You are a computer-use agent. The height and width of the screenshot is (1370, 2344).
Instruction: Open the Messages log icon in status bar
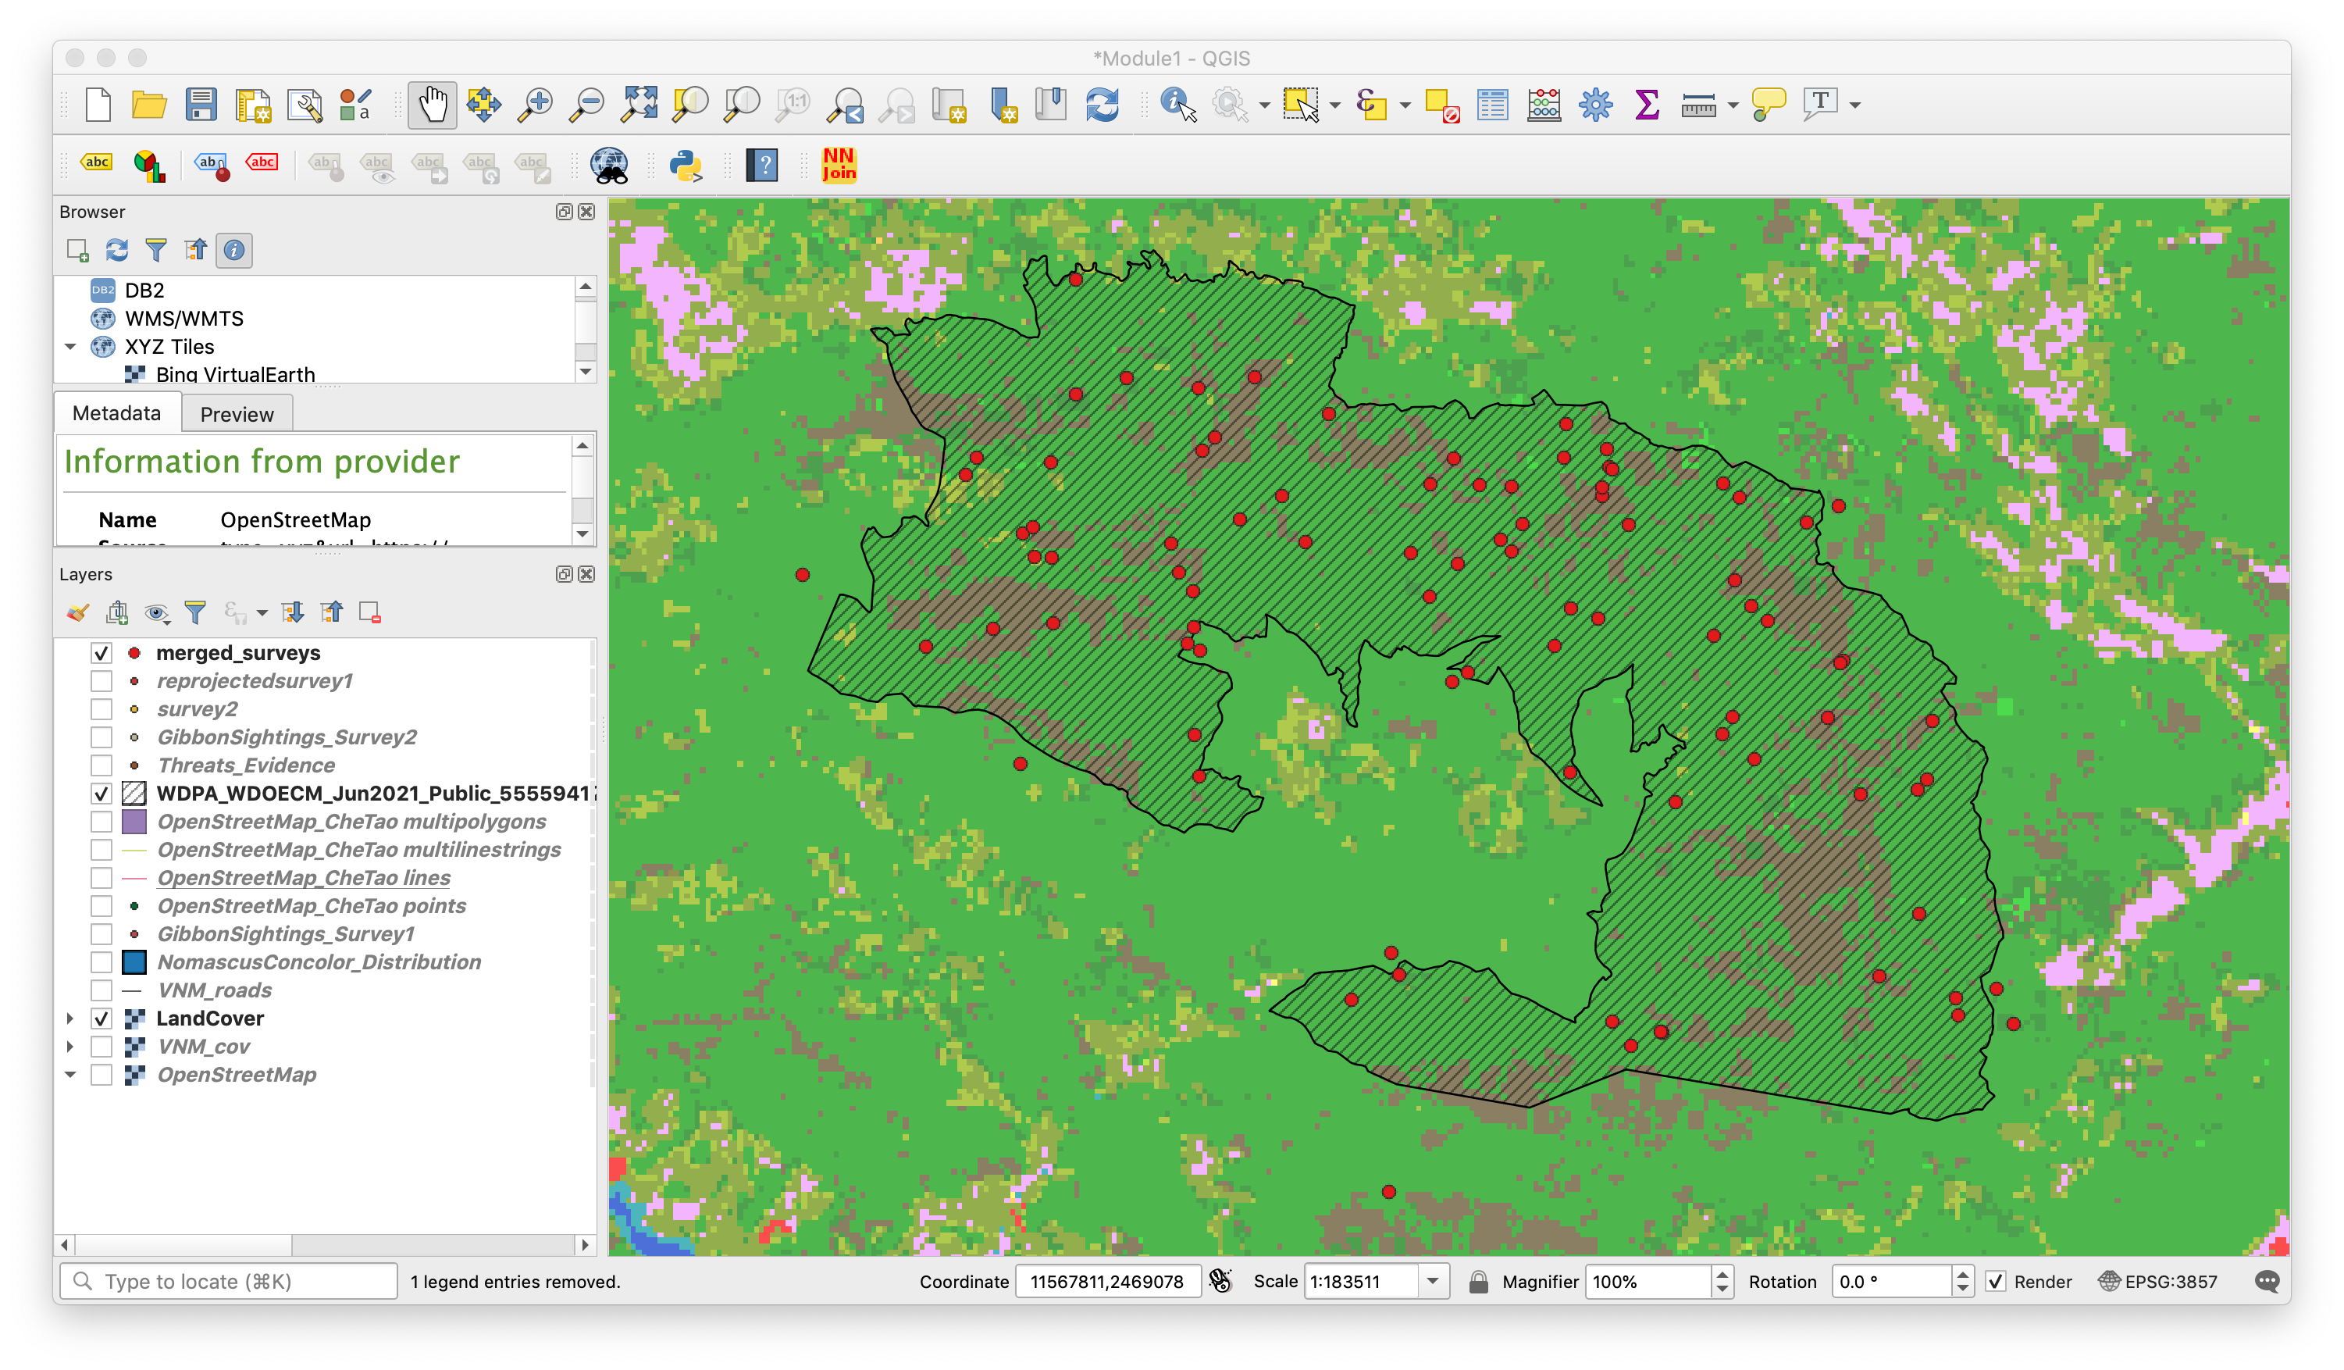pyautogui.click(x=2267, y=1282)
